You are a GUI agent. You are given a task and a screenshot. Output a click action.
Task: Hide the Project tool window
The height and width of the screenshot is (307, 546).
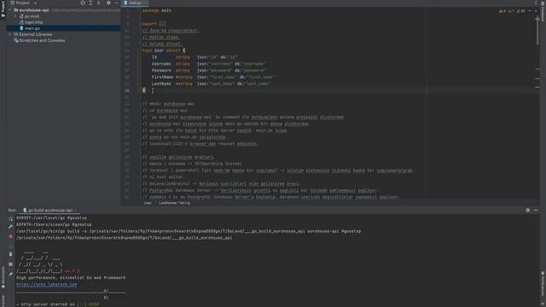point(117,3)
